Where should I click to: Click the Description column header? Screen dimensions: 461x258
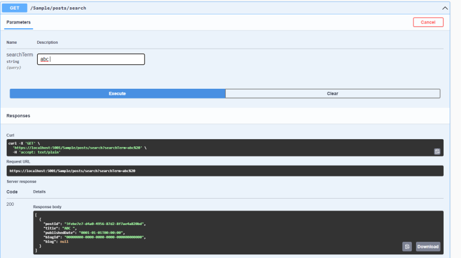[x=47, y=43]
